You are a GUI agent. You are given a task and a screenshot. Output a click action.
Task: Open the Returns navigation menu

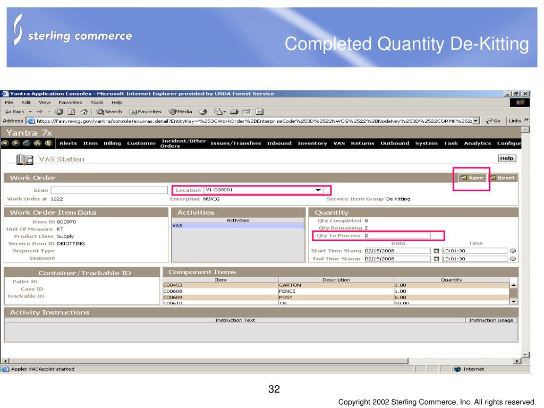[x=362, y=143]
